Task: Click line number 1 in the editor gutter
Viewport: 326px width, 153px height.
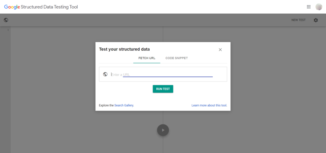Action: pyautogui.click(x=8, y=30)
